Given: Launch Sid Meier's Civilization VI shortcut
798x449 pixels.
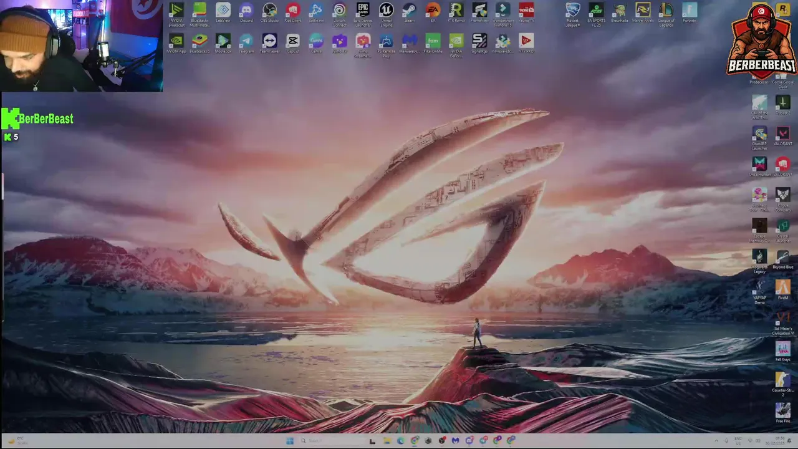Looking at the screenshot, I should tap(783, 323).
